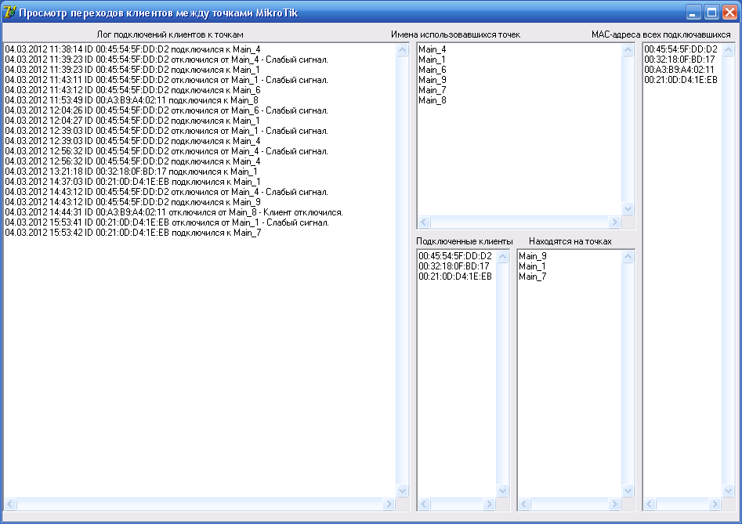The width and height of the screenshot is (742, 524).
Task: Select log entry 12:56:32 disconnected from Main_4
Action: (x=167, y=151)
